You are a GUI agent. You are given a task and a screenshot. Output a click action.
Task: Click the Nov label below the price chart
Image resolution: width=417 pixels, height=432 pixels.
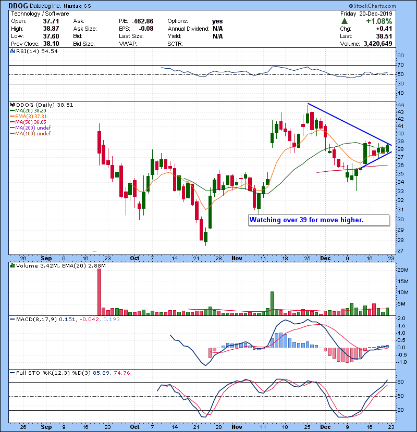point(237,258)
